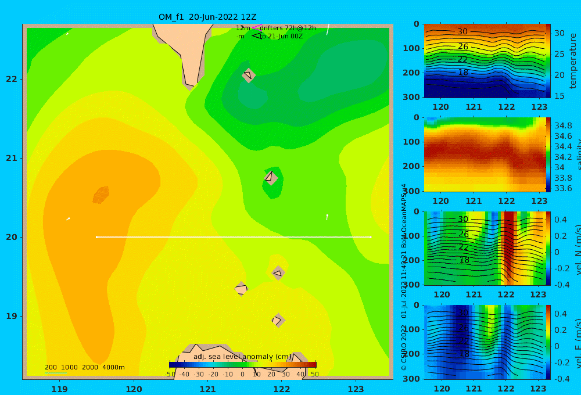Click the latitude label 19 on the main map
Image resolution: width=581 pixels, height=395 pixels.
12,316
